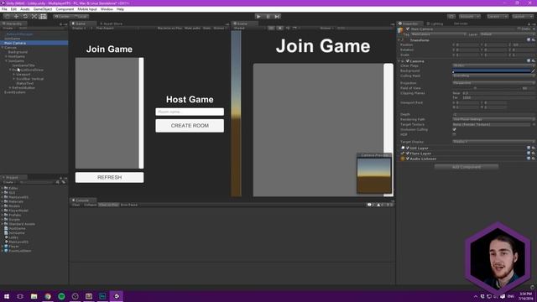Select the Move tool in the toolbar
The width and height of the screenshot is (537, 302).
16,17
